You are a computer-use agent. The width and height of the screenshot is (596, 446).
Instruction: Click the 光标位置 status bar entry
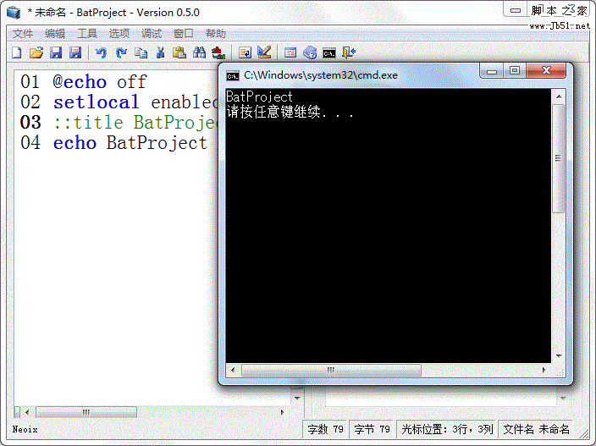tap(447, 429)
